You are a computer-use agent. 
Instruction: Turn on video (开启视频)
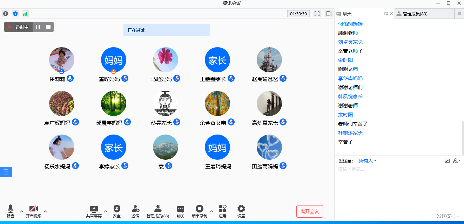tap(34, 211)
